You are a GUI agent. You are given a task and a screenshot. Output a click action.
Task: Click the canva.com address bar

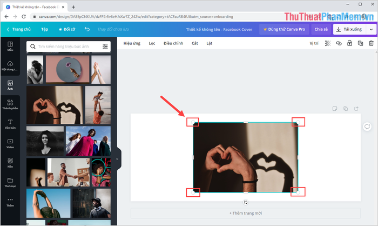(136, 17)
